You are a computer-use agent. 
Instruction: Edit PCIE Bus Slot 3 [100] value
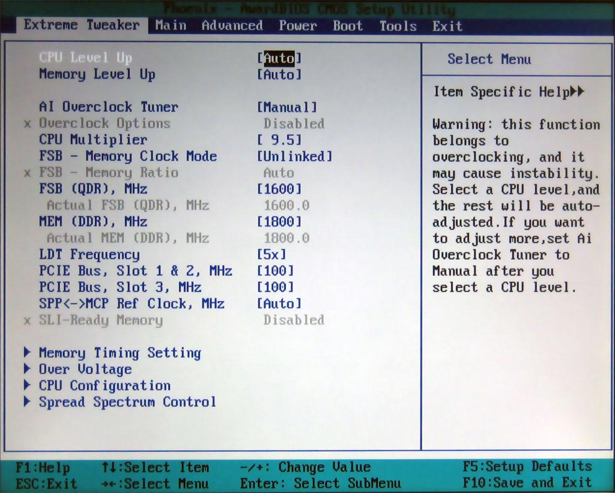pos(275,287)
